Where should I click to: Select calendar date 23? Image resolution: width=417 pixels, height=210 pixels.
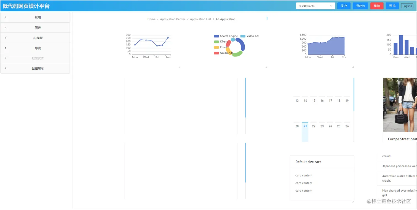(322, 126)
